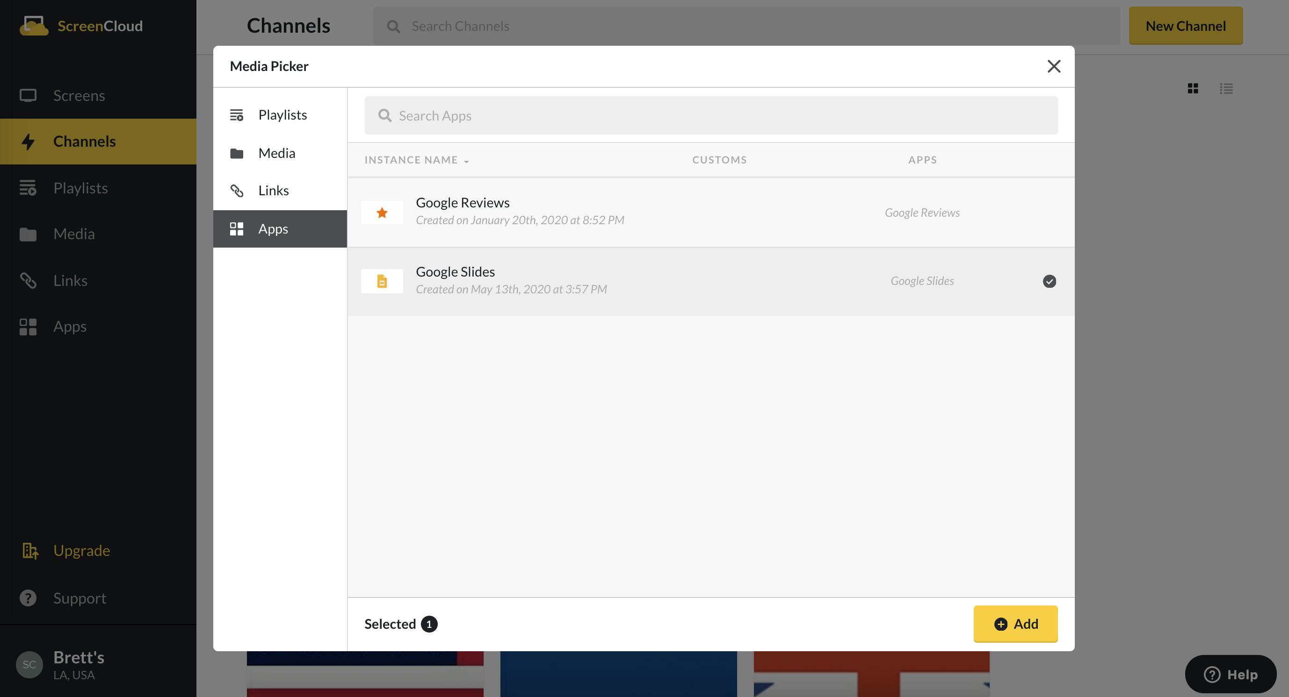Image resolution: width=1289 pixels, height=697 pixels.
Task: Click the Media Picker Playlists icon
Action: tap(237, 115)
